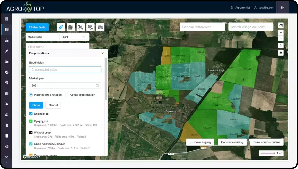The image size is (298, 169).
Task: Refresh the map with the reload icon
Action: (x=281, y=26)
